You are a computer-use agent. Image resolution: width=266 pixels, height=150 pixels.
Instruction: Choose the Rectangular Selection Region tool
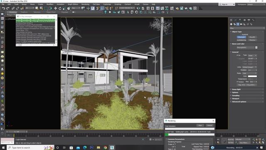point(46,8)
